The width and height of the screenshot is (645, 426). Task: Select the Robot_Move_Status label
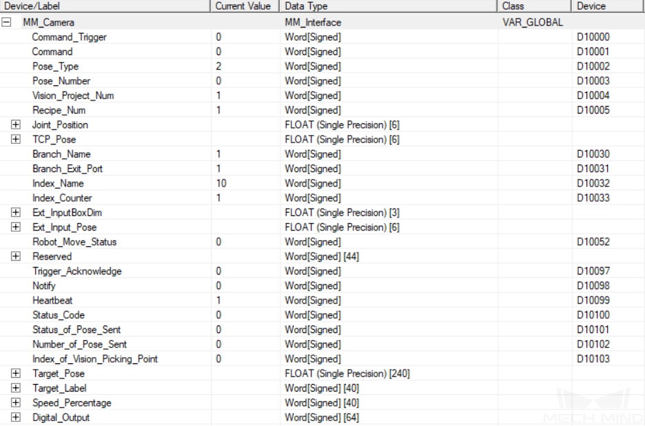click(74, 242)
